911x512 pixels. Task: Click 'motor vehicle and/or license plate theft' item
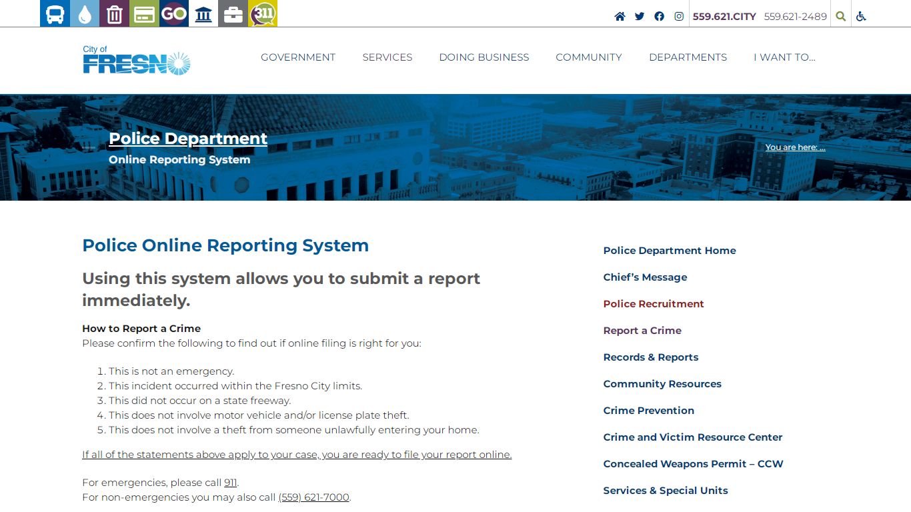coord(259,415)
